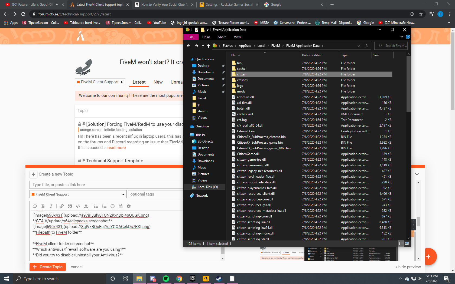Insert blockquote in topic editor
The image size is (455, 284).
[x=70, y=206]
